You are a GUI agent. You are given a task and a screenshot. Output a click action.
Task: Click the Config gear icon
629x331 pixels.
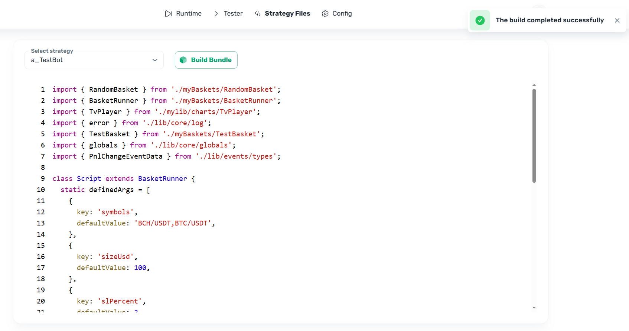tap(325, 14)
